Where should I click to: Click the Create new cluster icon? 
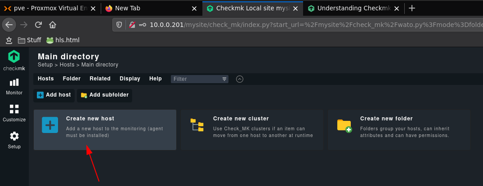(197, 125)
